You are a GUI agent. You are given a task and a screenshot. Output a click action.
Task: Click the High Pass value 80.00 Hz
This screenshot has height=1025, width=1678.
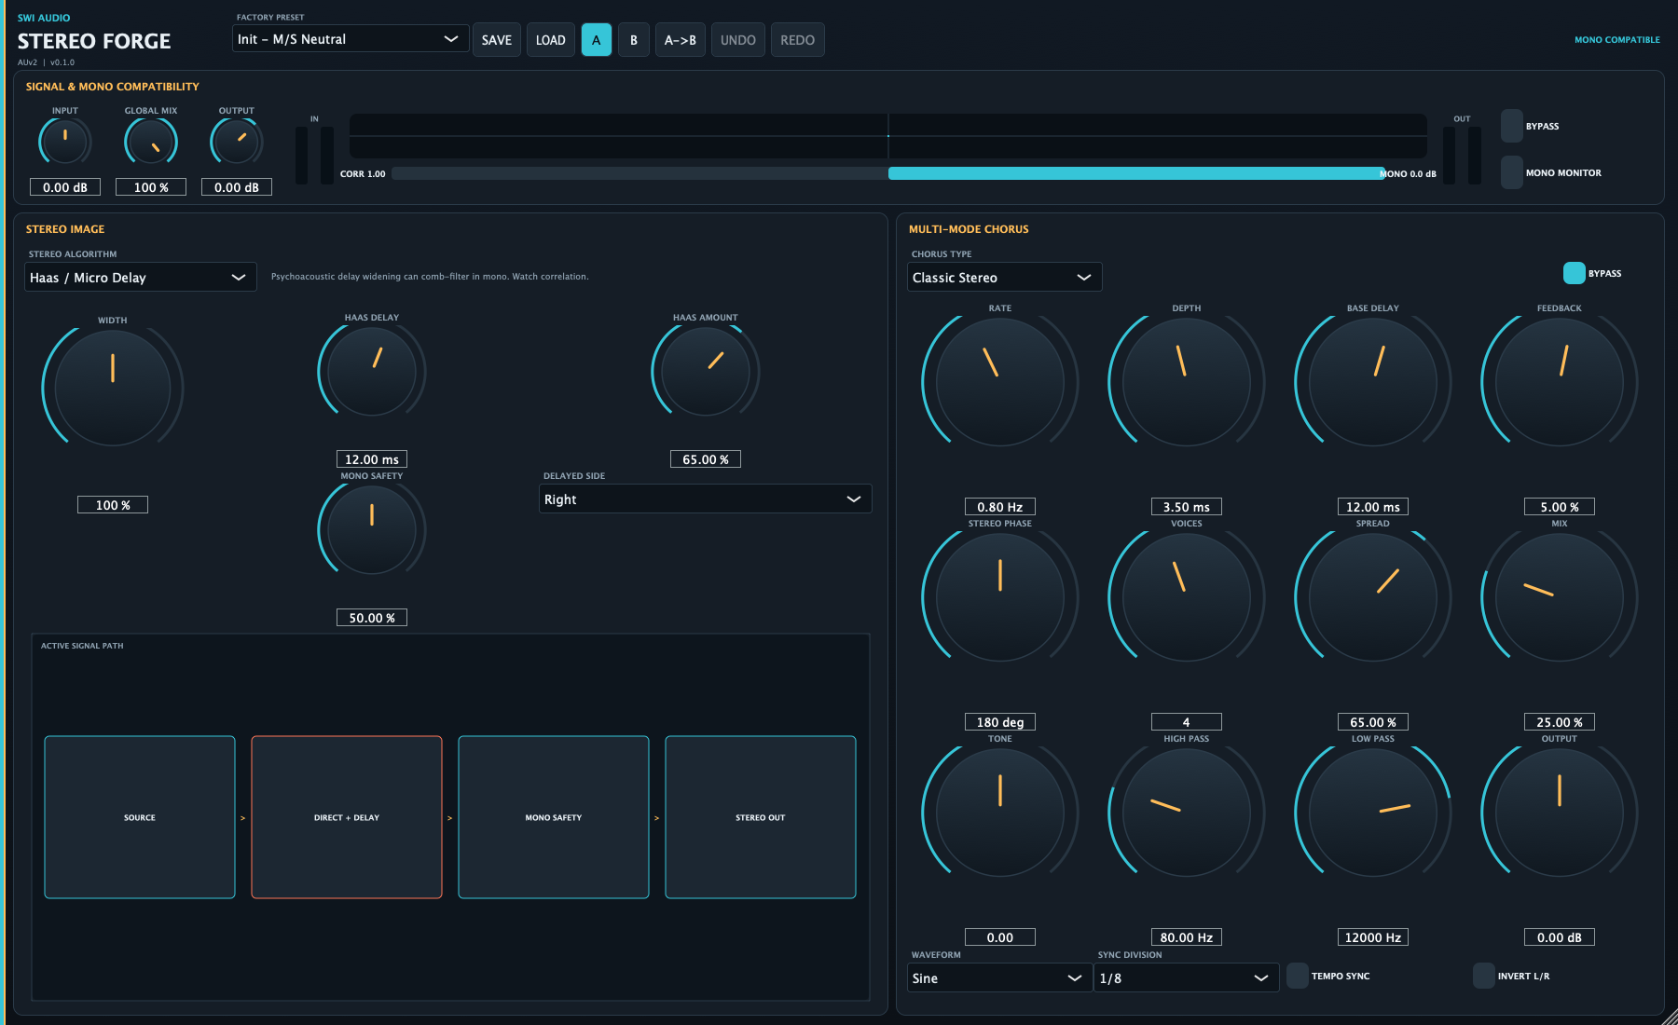[x=1187, y=937]
